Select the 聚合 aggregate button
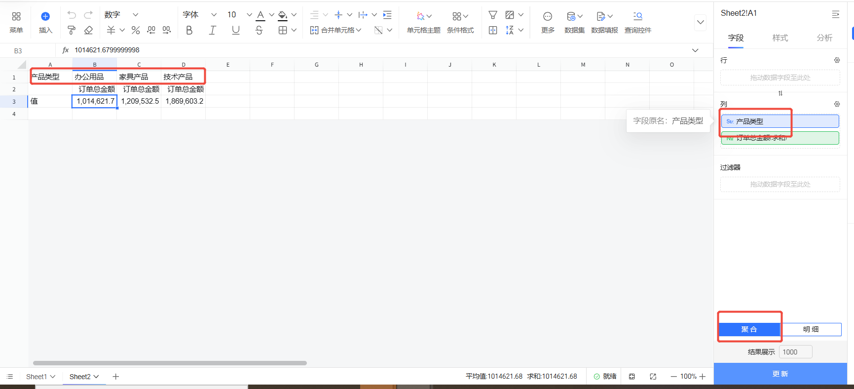 [749, 329]
